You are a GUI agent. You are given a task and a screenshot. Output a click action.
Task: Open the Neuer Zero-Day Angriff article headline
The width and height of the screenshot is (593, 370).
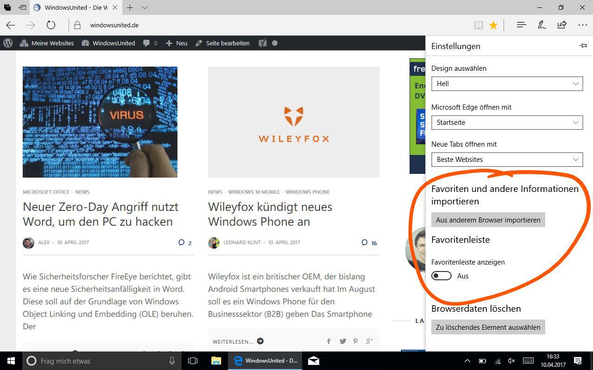pos(101,214)
